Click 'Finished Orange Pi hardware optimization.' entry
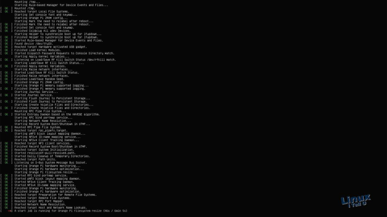This screenshot has height=217, width=387. 47,192
